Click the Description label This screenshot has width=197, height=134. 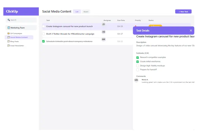141,42
